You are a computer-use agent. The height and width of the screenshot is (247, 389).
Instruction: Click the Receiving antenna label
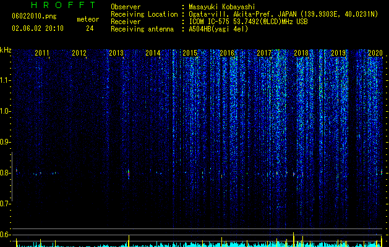(x=142, y=29)
